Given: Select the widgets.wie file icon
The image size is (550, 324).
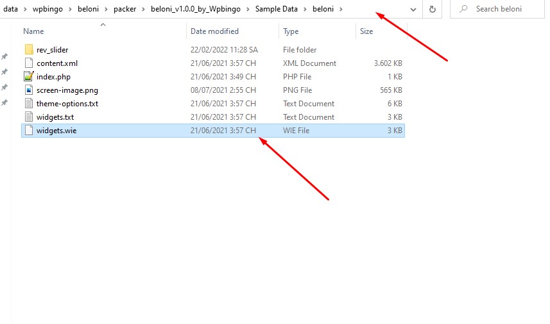Looking at the screenshot, I should click(29, 130).
